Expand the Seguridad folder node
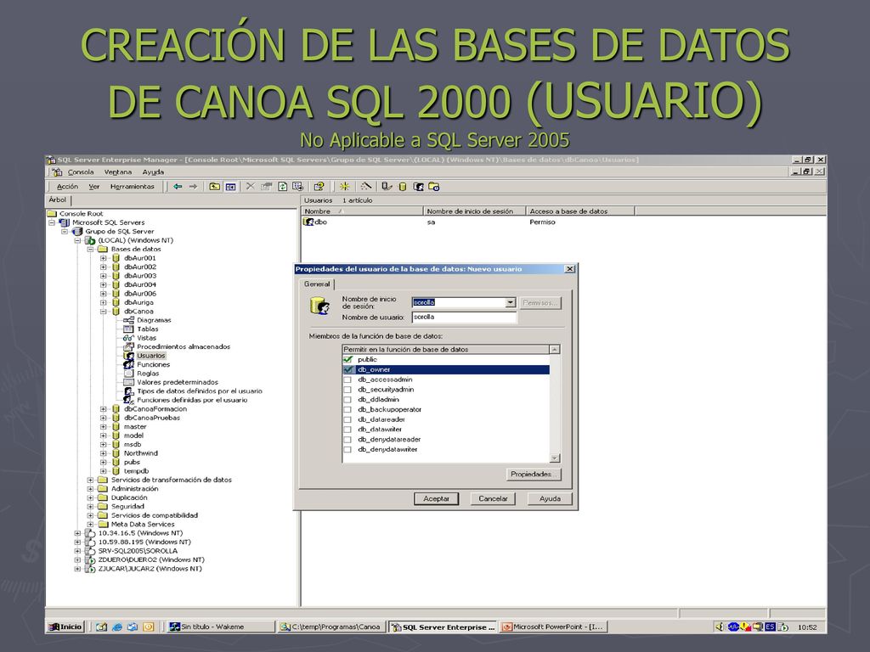Image resolution: width=870 pixels, height=652 pixels. pos(90,506)
